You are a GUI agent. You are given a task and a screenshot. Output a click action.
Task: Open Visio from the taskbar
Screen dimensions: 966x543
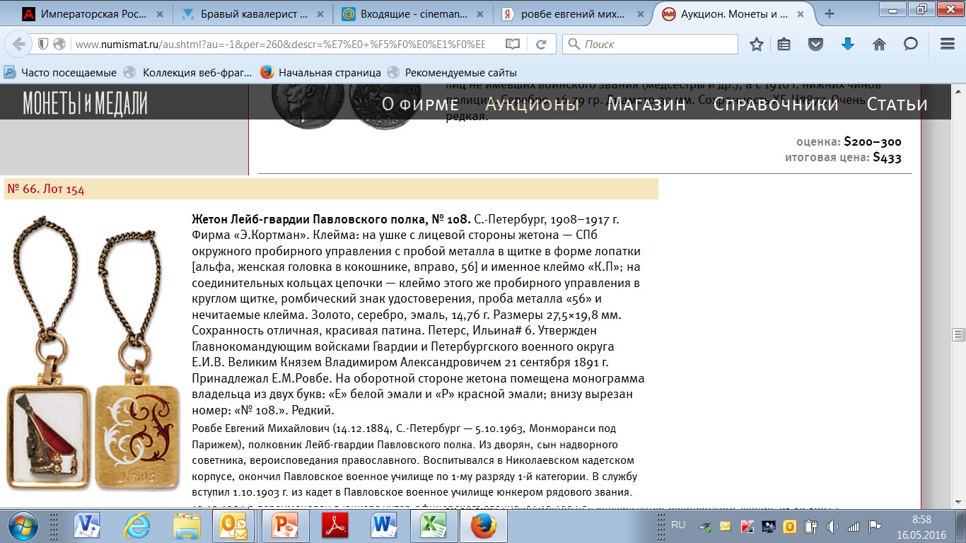coord(87,526)
